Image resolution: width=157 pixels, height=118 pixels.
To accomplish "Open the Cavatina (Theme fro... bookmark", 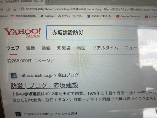I will point(129,16).
